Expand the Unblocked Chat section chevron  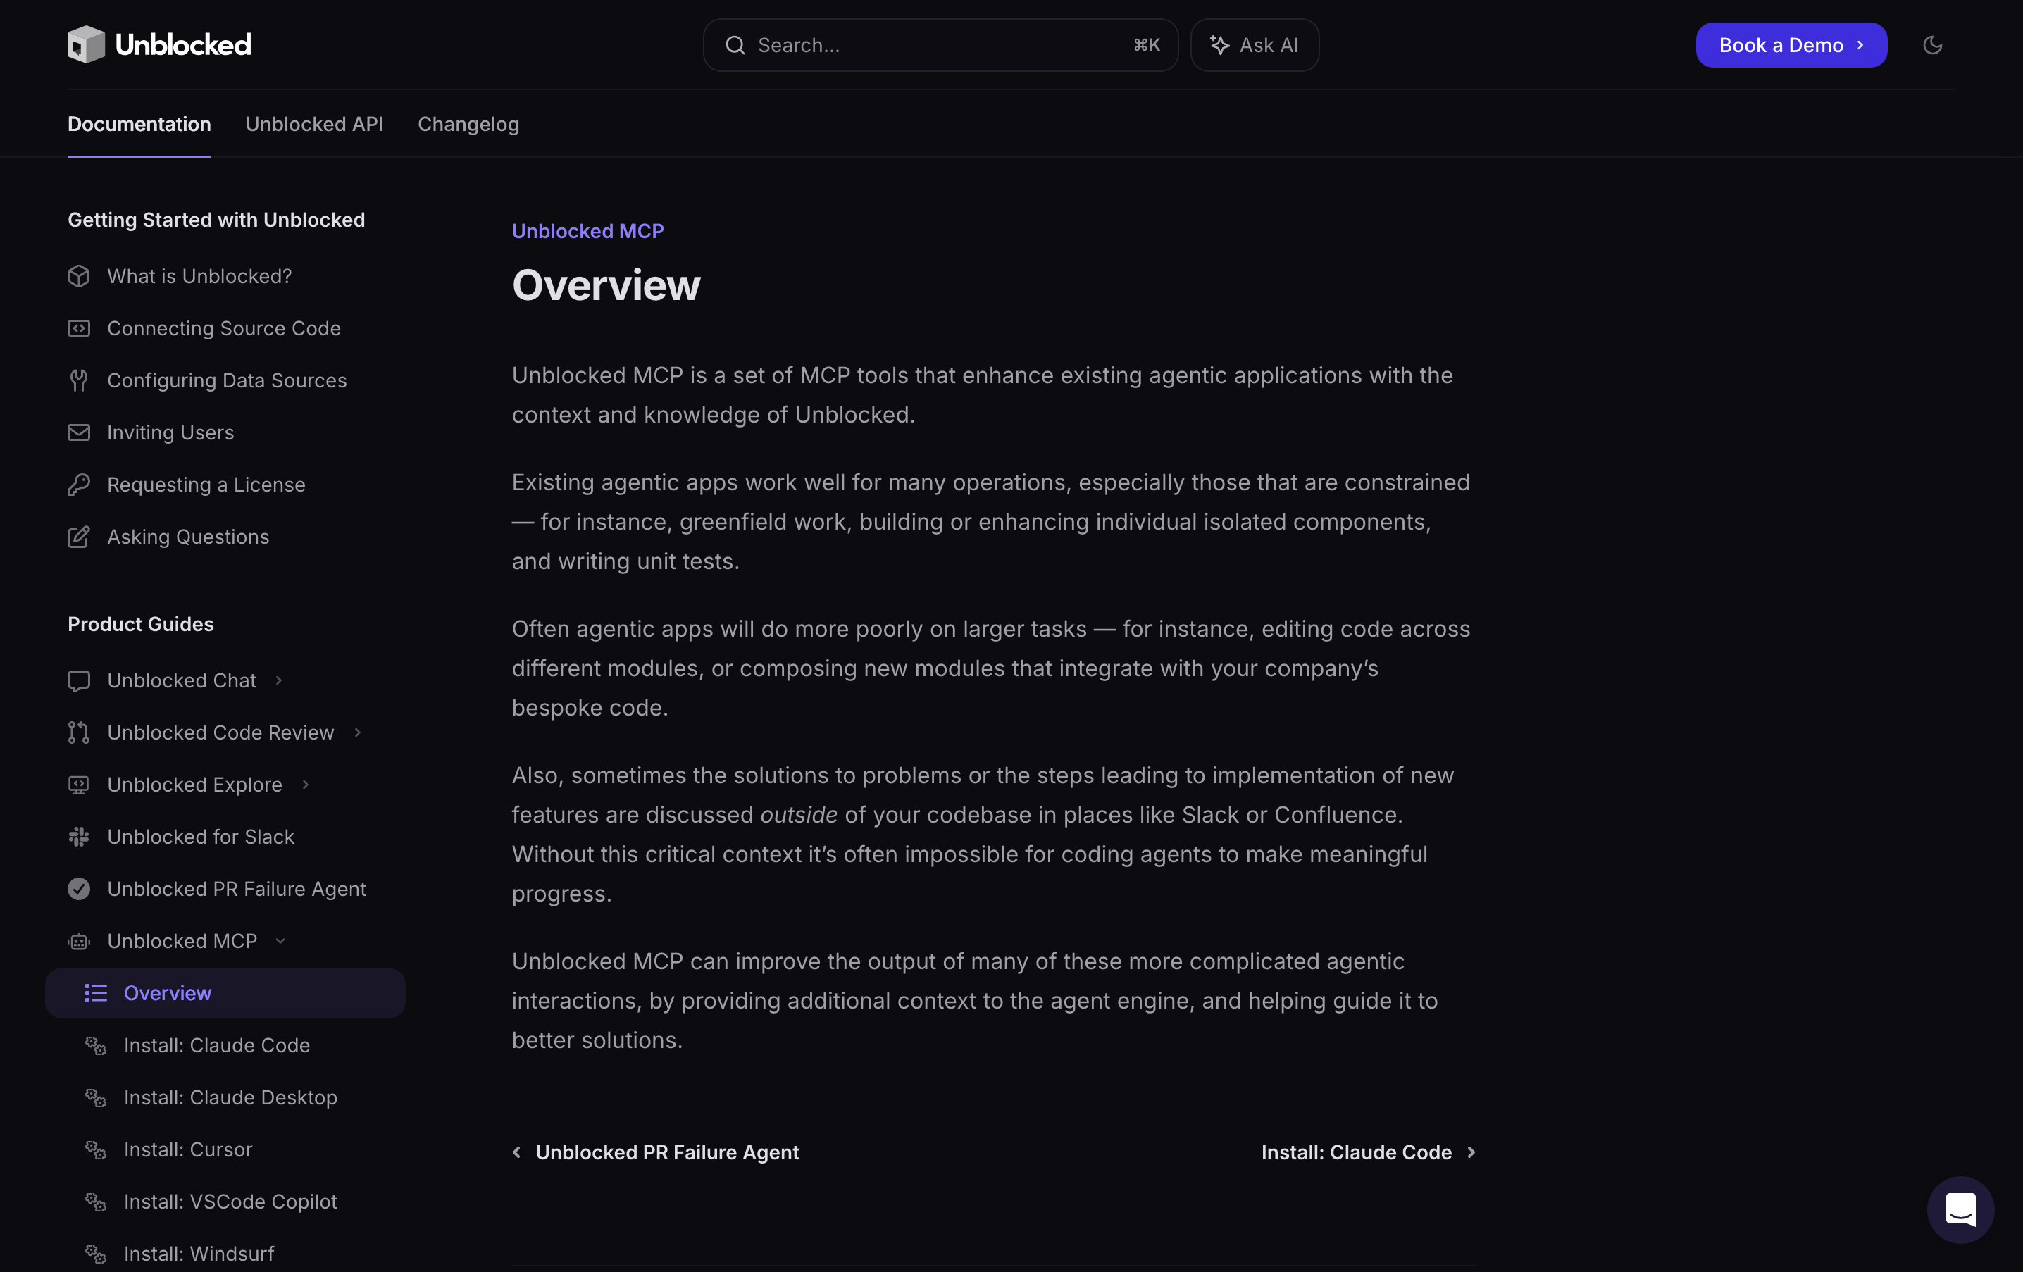coord(279,680)
